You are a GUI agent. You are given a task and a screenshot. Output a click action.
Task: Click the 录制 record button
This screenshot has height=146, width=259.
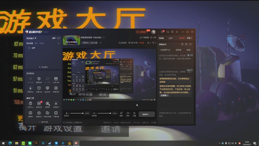coord(128,114)
